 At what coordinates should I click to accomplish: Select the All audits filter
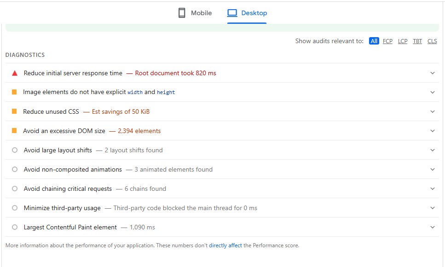coord(374,41)
